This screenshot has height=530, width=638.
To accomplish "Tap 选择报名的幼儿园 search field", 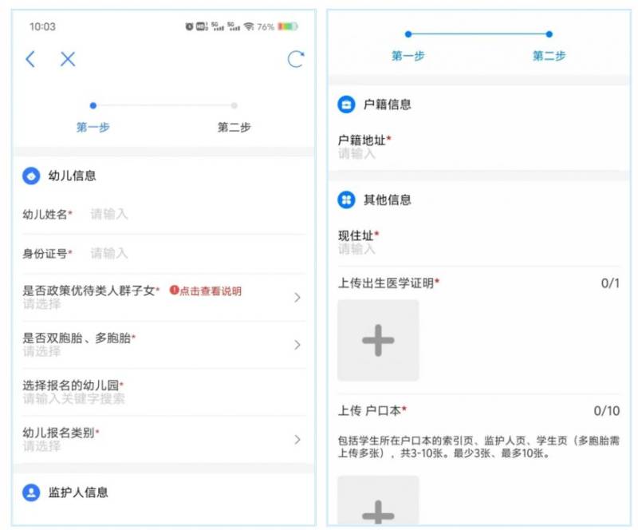I will (x=159, y=398).
